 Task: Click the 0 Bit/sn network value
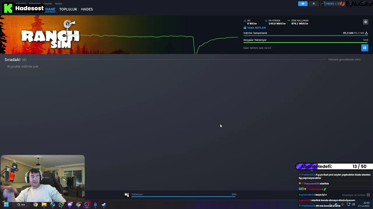point(252,24)
